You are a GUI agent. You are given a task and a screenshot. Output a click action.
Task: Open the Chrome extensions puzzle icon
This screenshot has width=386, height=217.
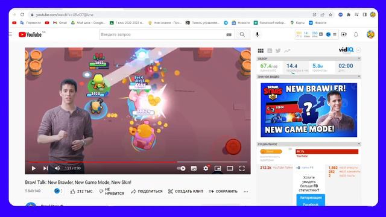(349, 14)
